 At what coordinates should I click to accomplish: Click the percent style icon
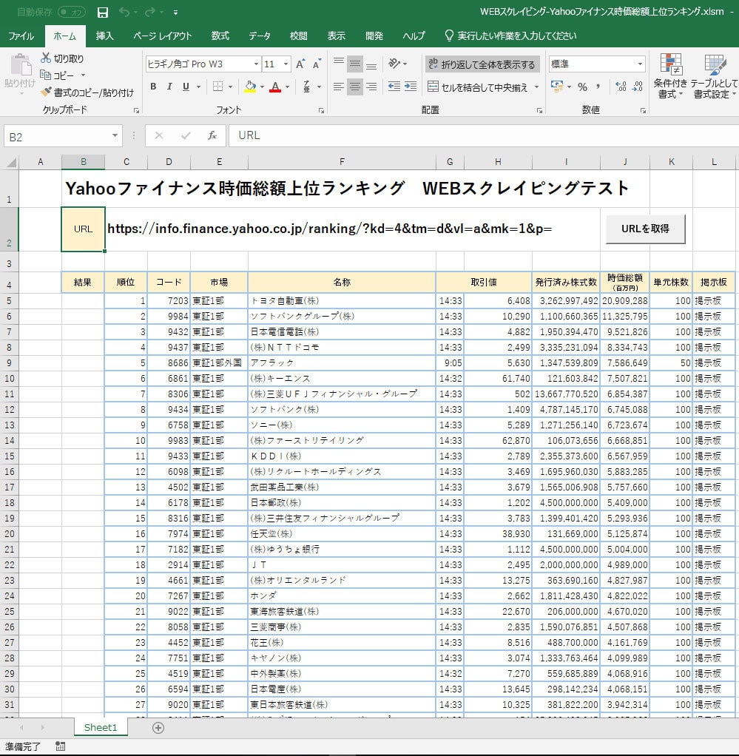point(582,87)
